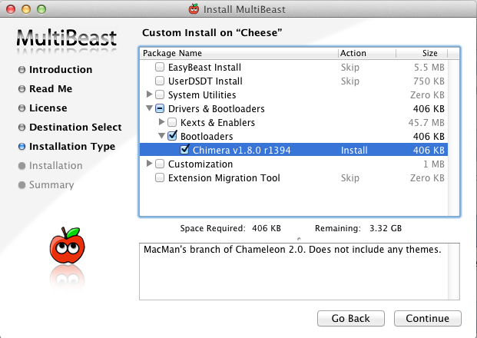Click the Install action for Chimera
This screenshot has height=338, width=477.
tap(354, 151)
